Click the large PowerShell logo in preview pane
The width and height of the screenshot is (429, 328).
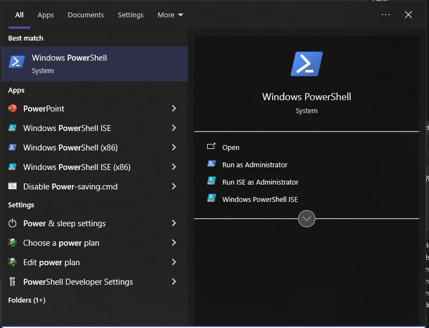pos(306,64)
